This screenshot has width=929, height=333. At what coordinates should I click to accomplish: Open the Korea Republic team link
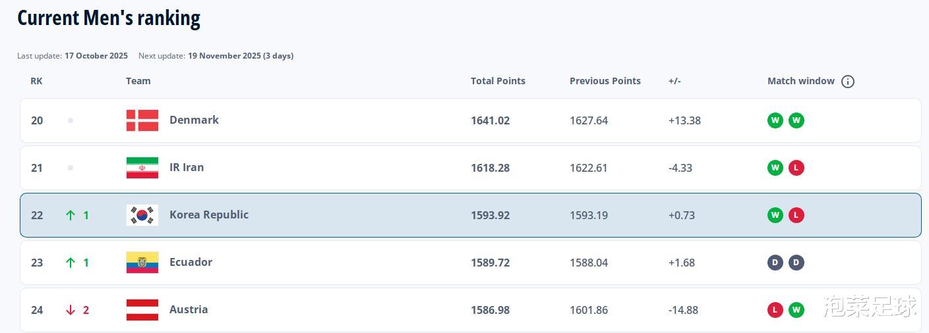coord(209,215)
